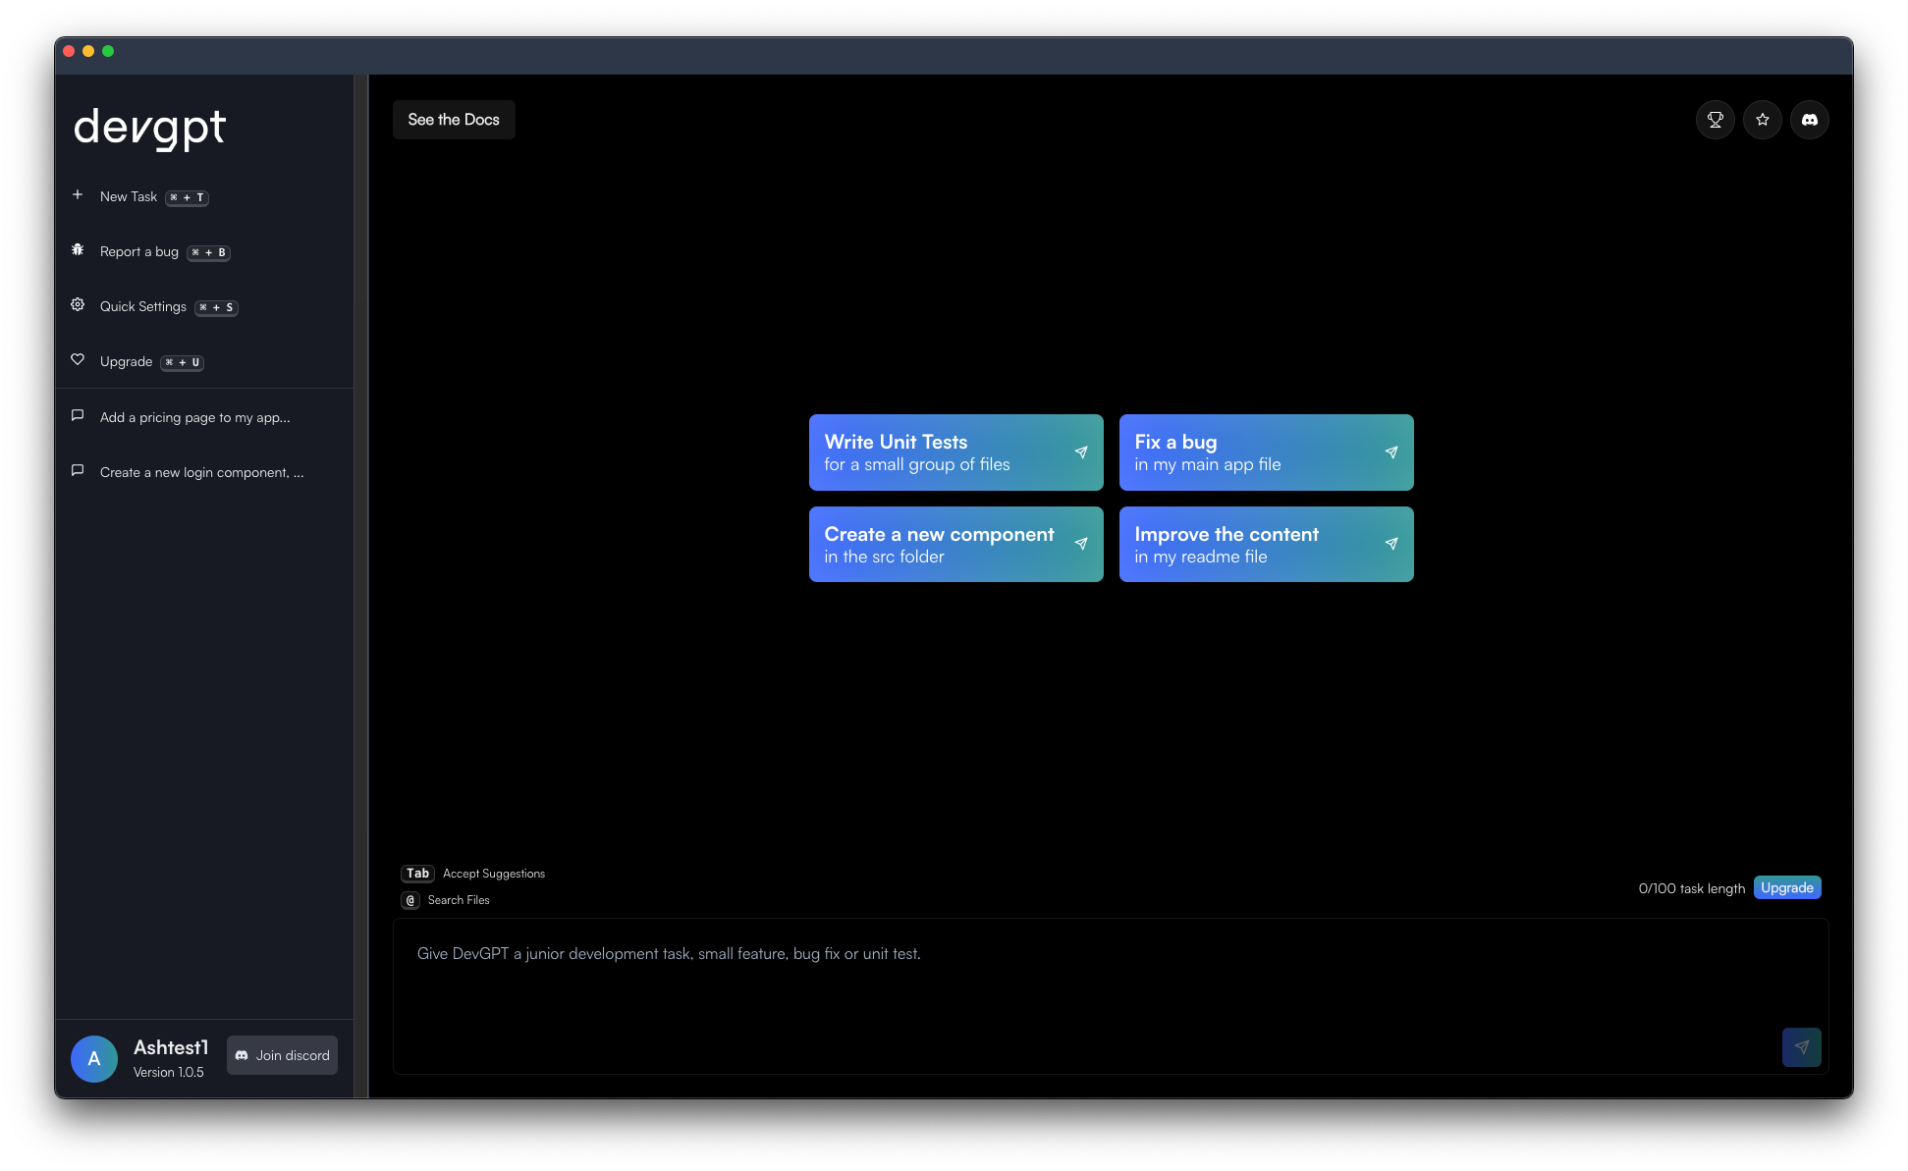The image size is (1908, 1171).
Task: Click the blue Upgrade button near task length
Action: coord(1786,887)
